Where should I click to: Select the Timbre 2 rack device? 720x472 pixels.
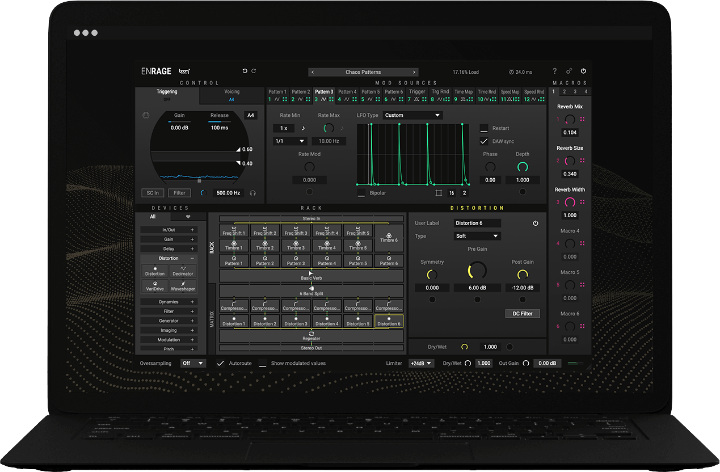click(264, 245)
